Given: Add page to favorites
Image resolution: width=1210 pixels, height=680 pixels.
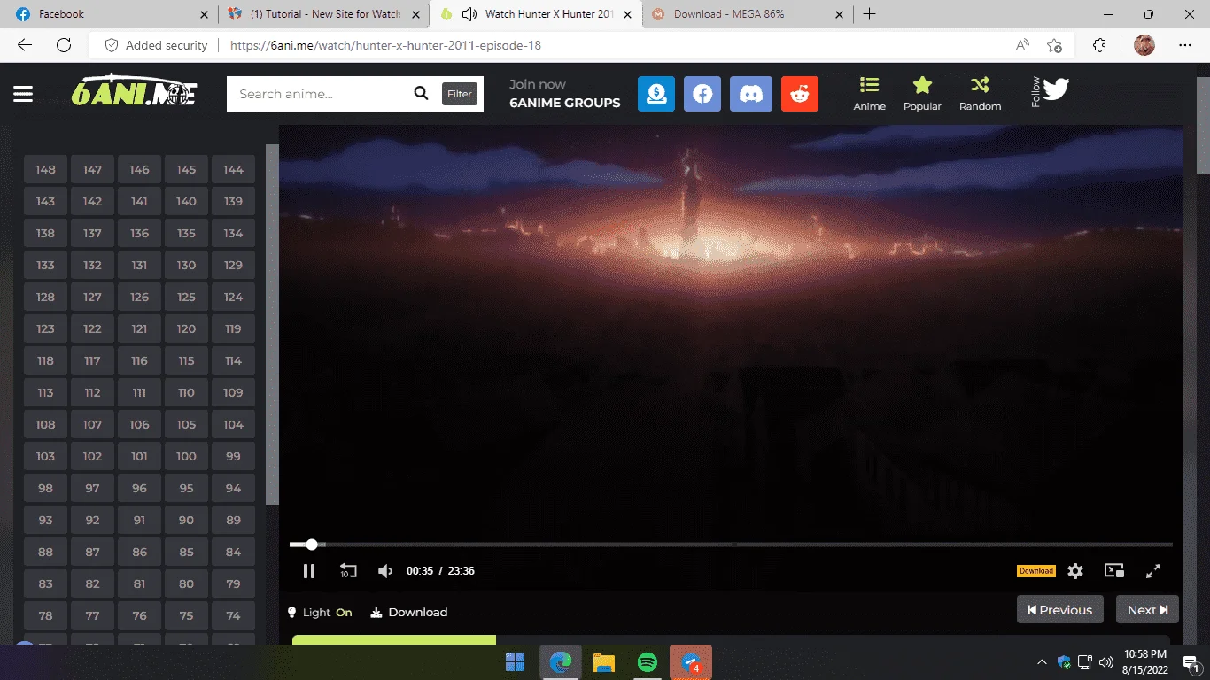Looking at the screenshot, I should (x=1054, y=45).
